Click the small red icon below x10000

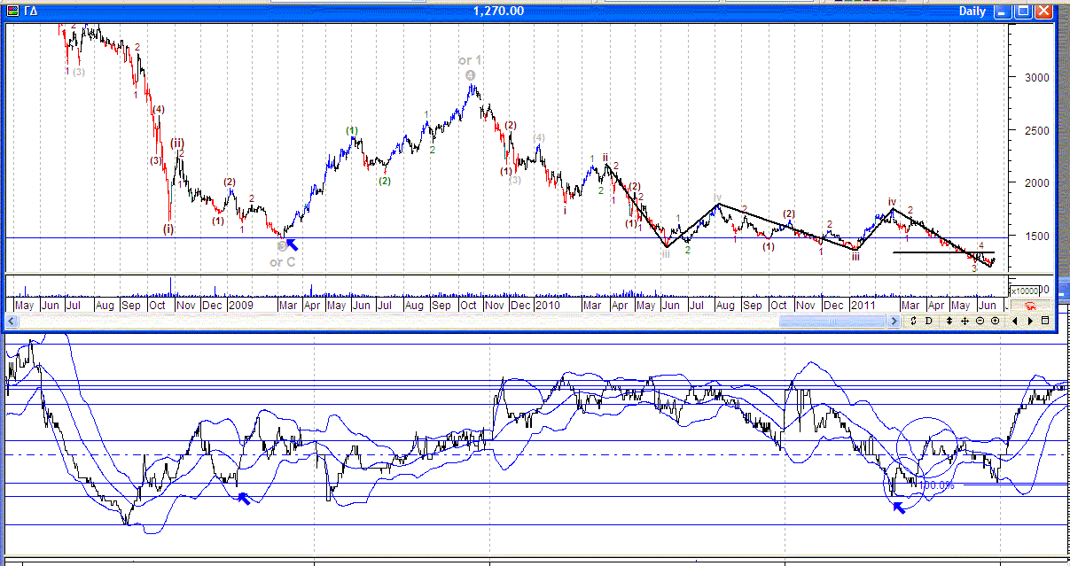(x=1030, y=306)
